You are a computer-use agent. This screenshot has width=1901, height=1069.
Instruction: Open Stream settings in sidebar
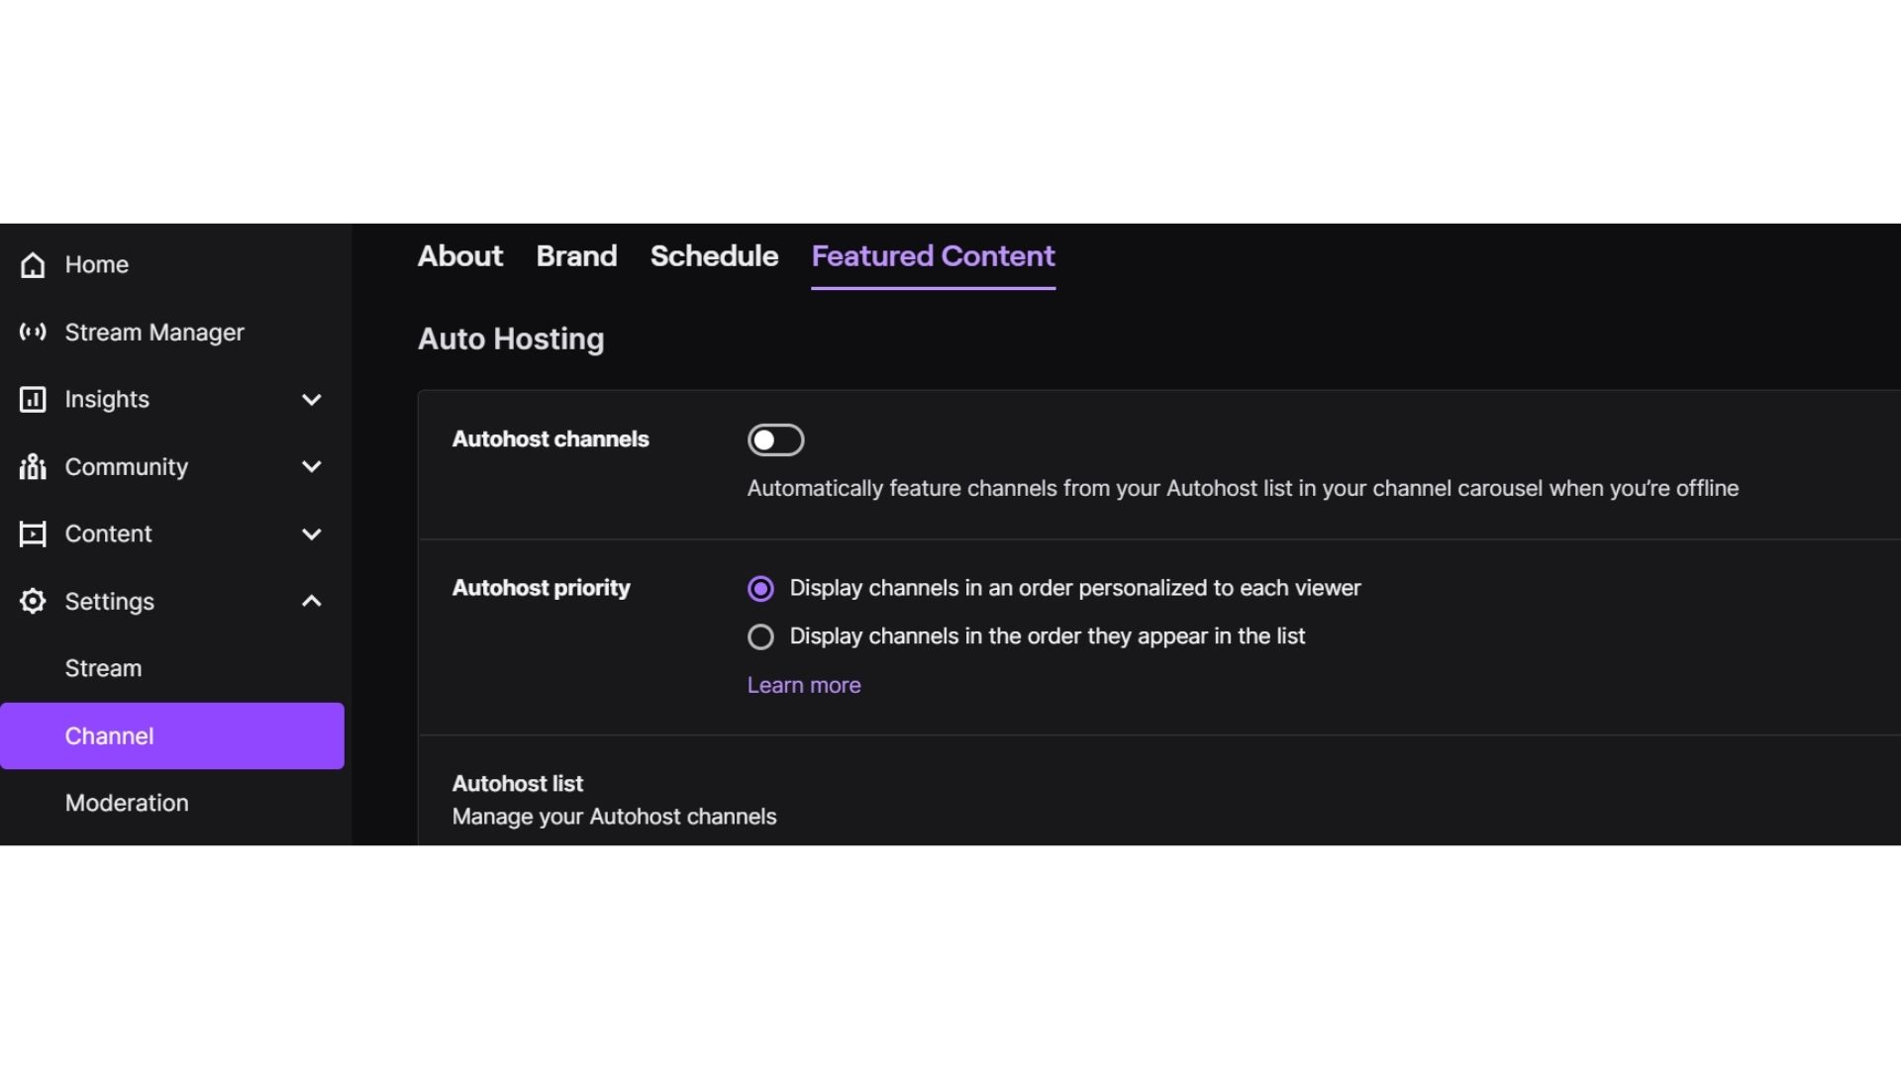(x=103, y=668)
